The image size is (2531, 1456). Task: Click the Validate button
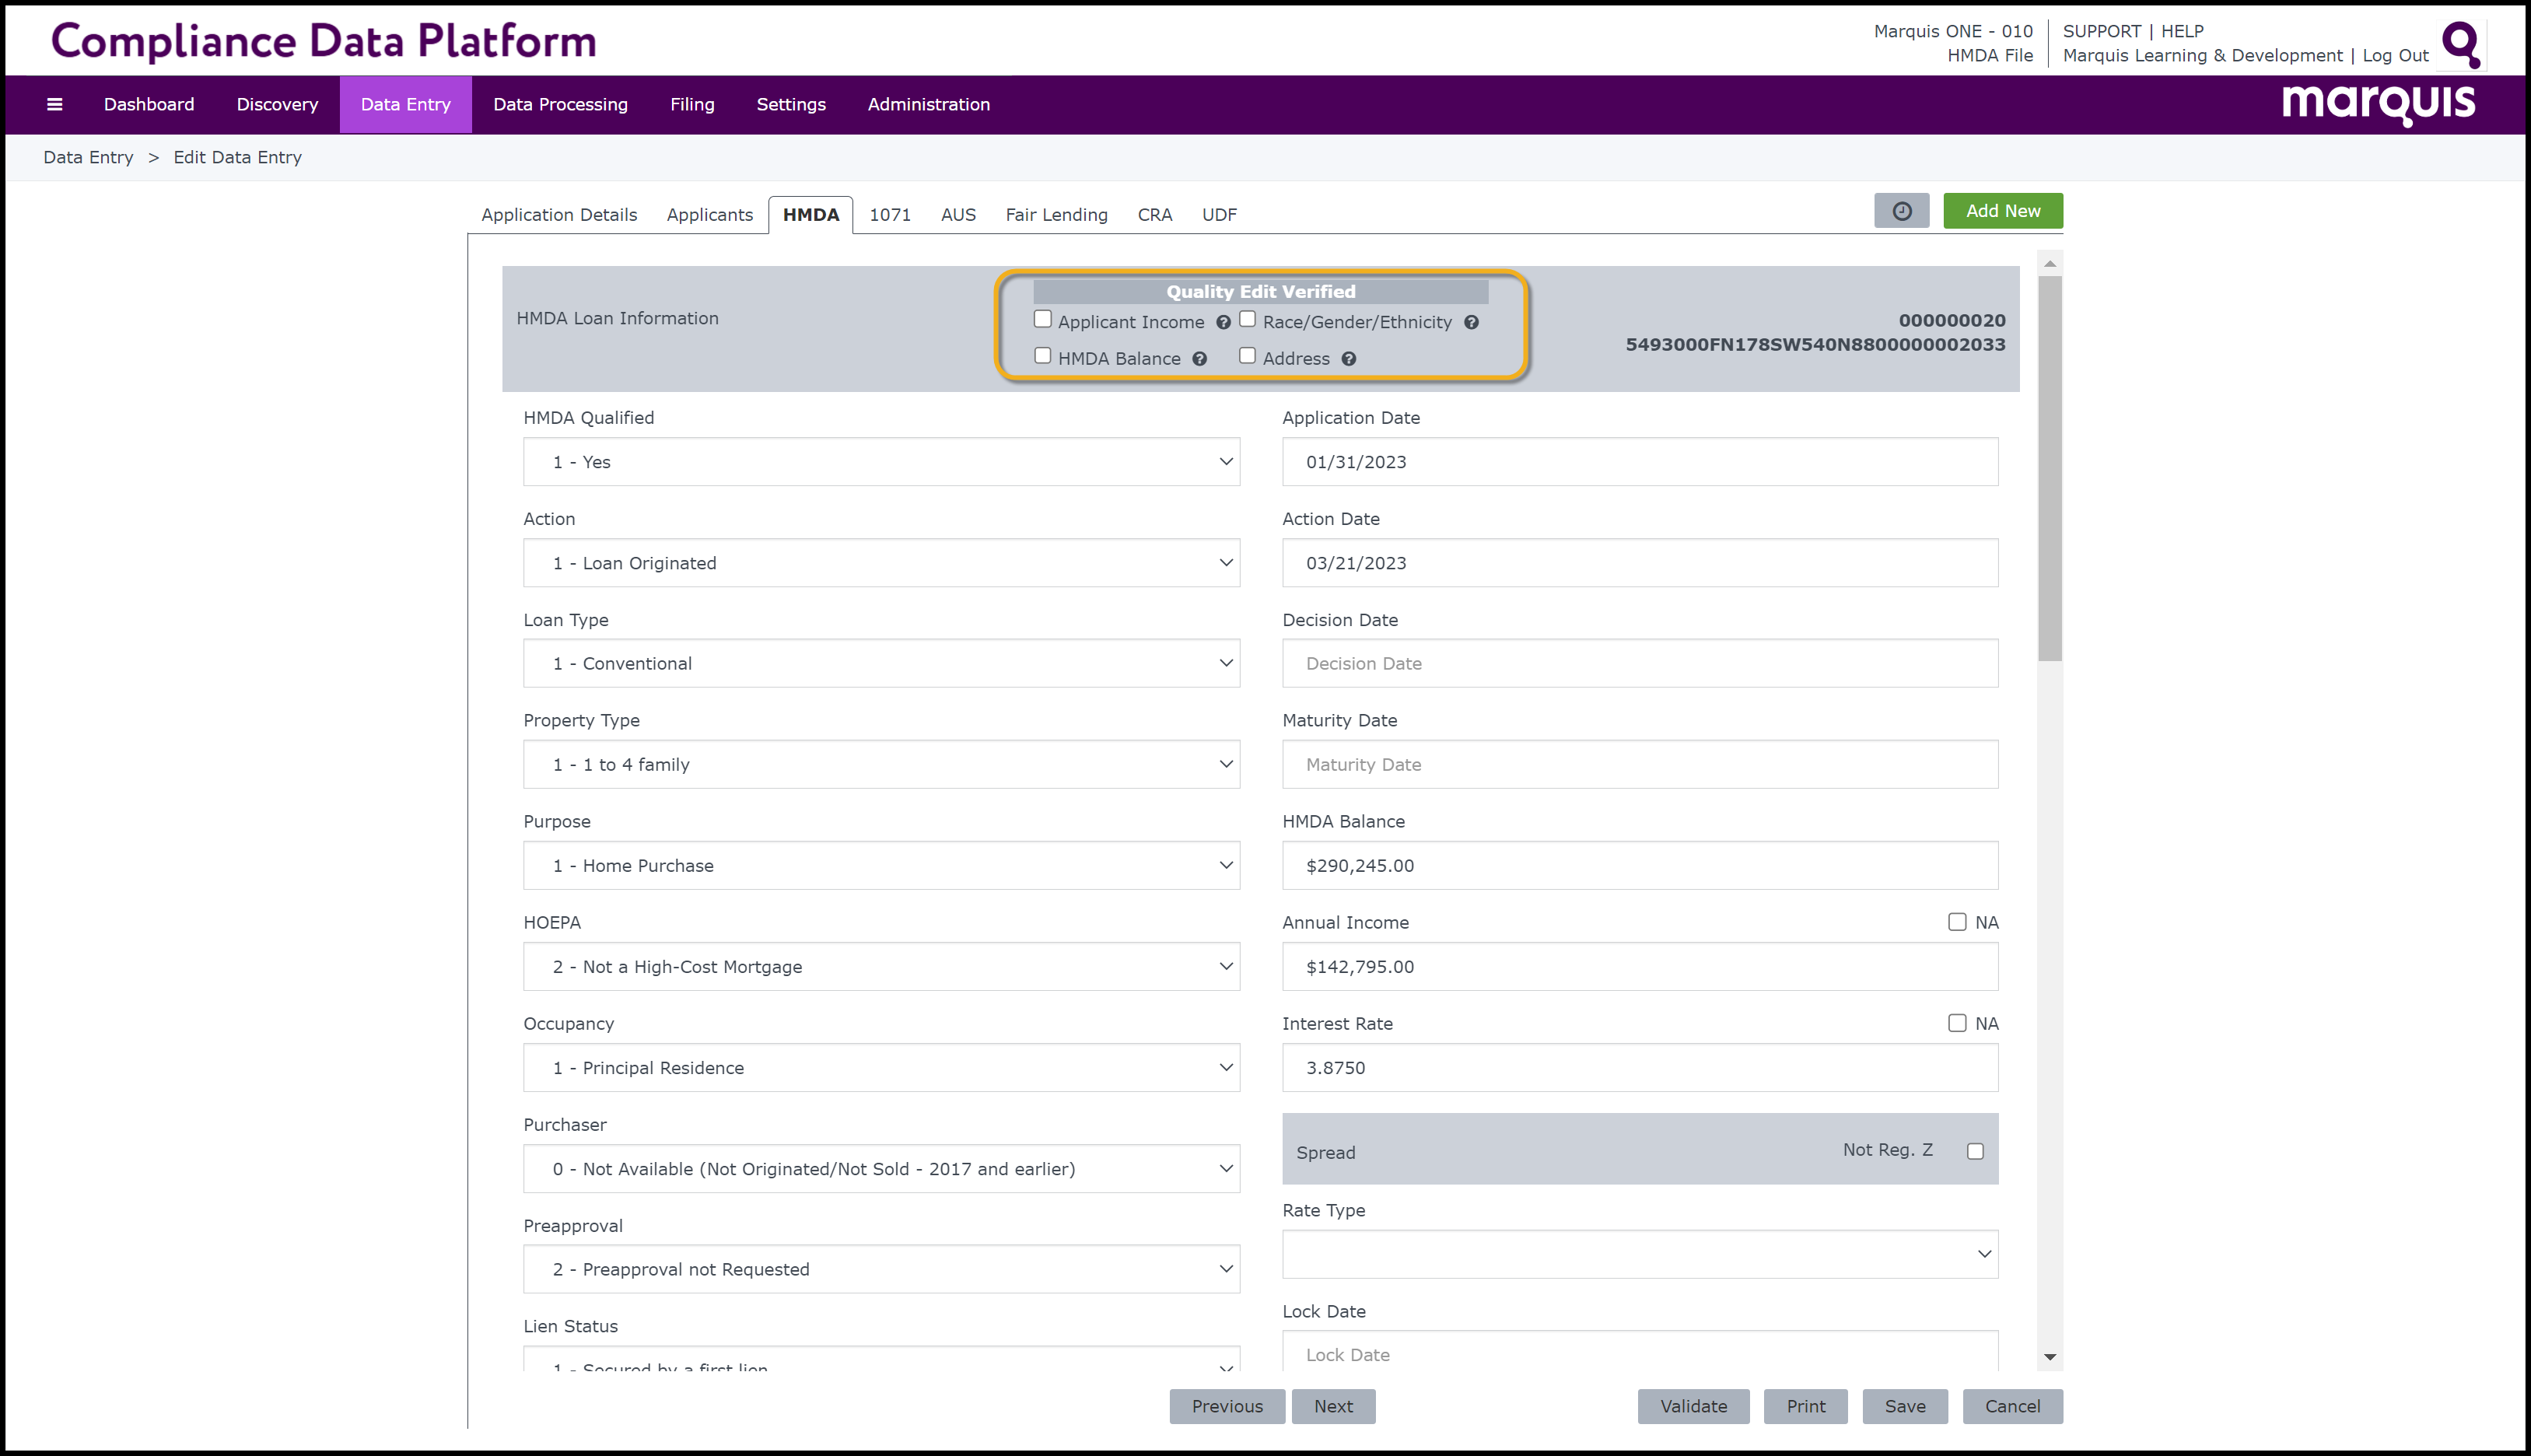pos(1693,1406)
